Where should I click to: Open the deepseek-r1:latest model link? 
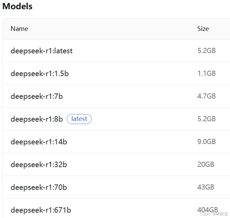42,51
